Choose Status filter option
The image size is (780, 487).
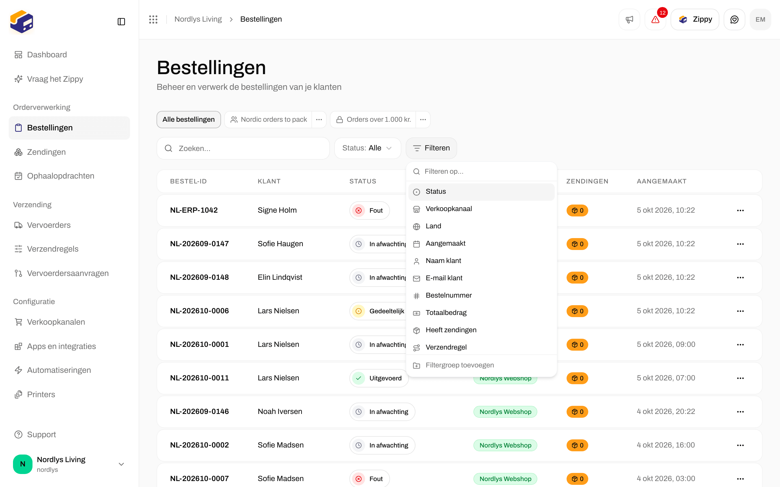point(482,192)
